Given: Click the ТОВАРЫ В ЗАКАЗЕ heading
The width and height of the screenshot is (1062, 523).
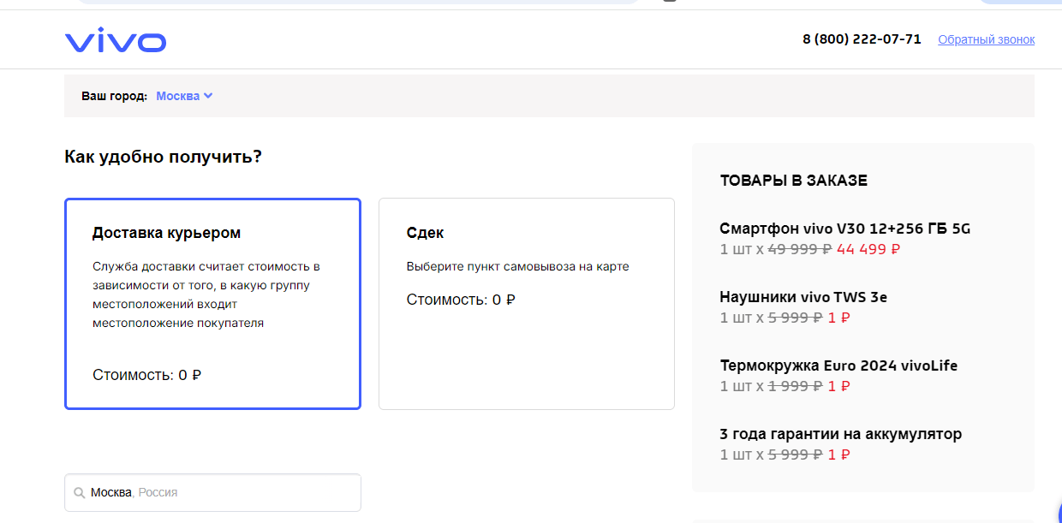Looking at the screenshot, I should click(794, 181).
